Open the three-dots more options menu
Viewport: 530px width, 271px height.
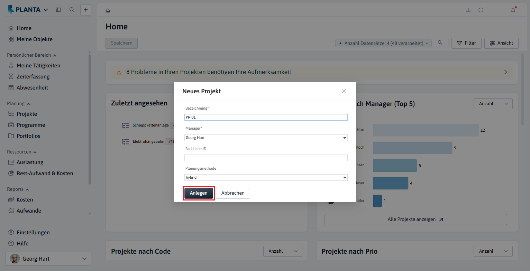pos(493,10)
